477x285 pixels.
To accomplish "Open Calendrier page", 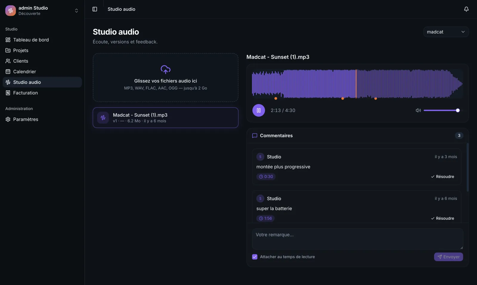I will [42, 72].
